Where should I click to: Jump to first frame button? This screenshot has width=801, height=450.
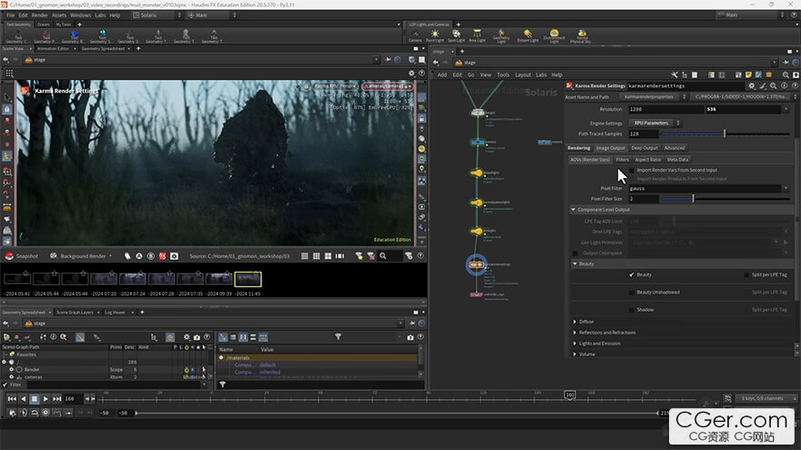point(12,399)
